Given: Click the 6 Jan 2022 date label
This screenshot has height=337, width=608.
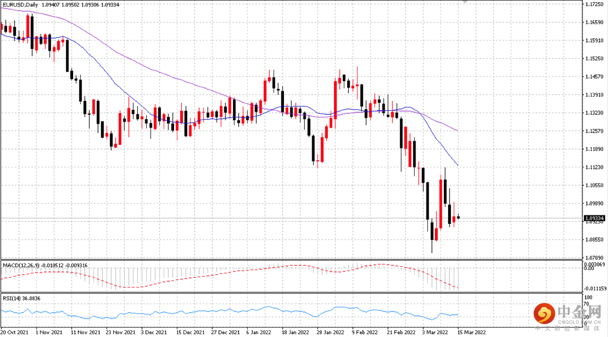Looking at the screenshot, I should coord(259,333).
